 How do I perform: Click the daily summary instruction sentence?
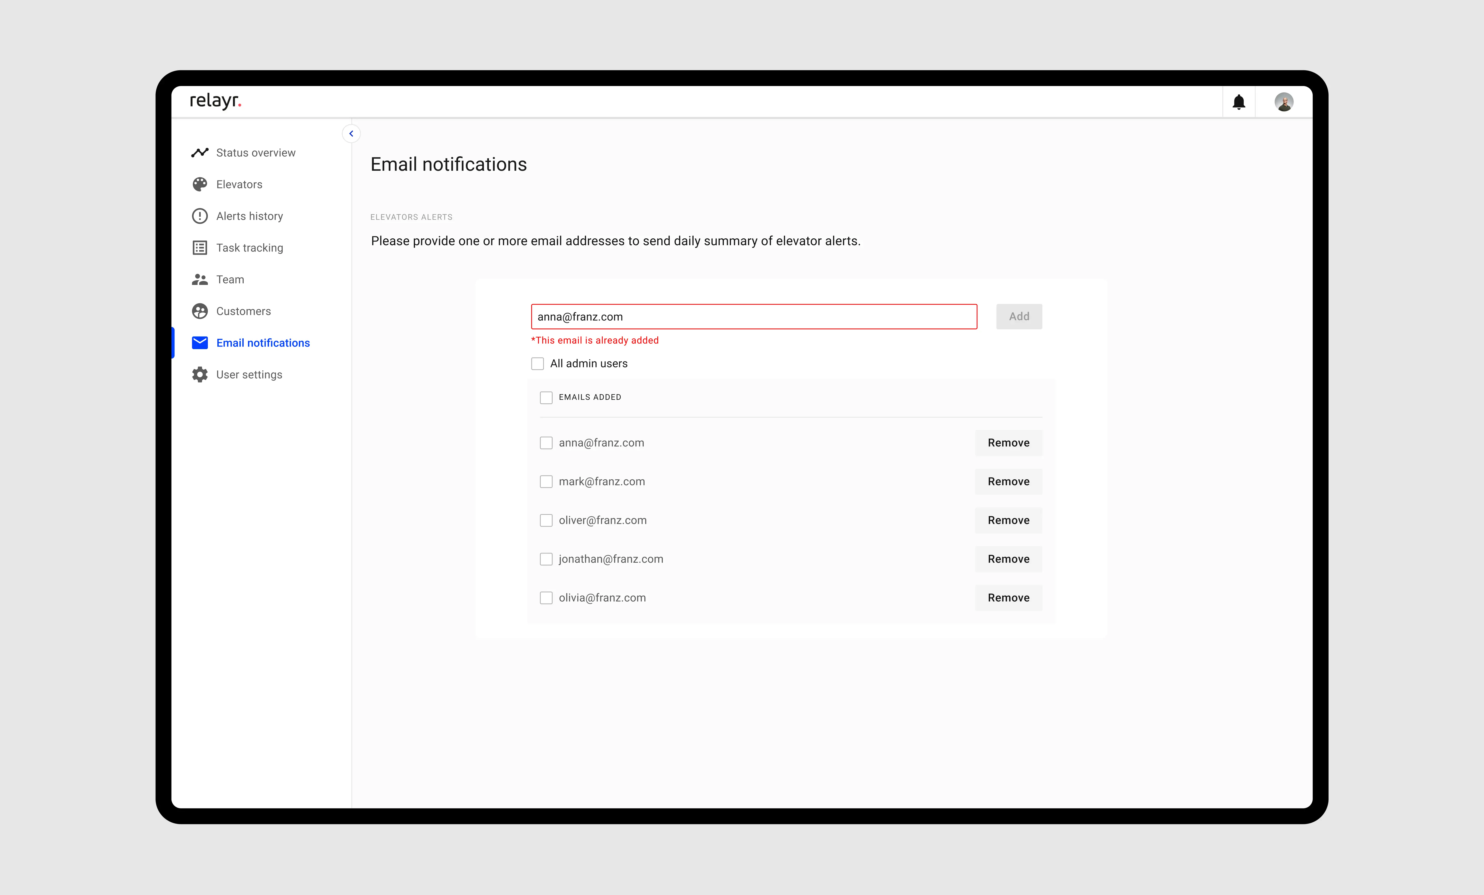click(615, 241)
